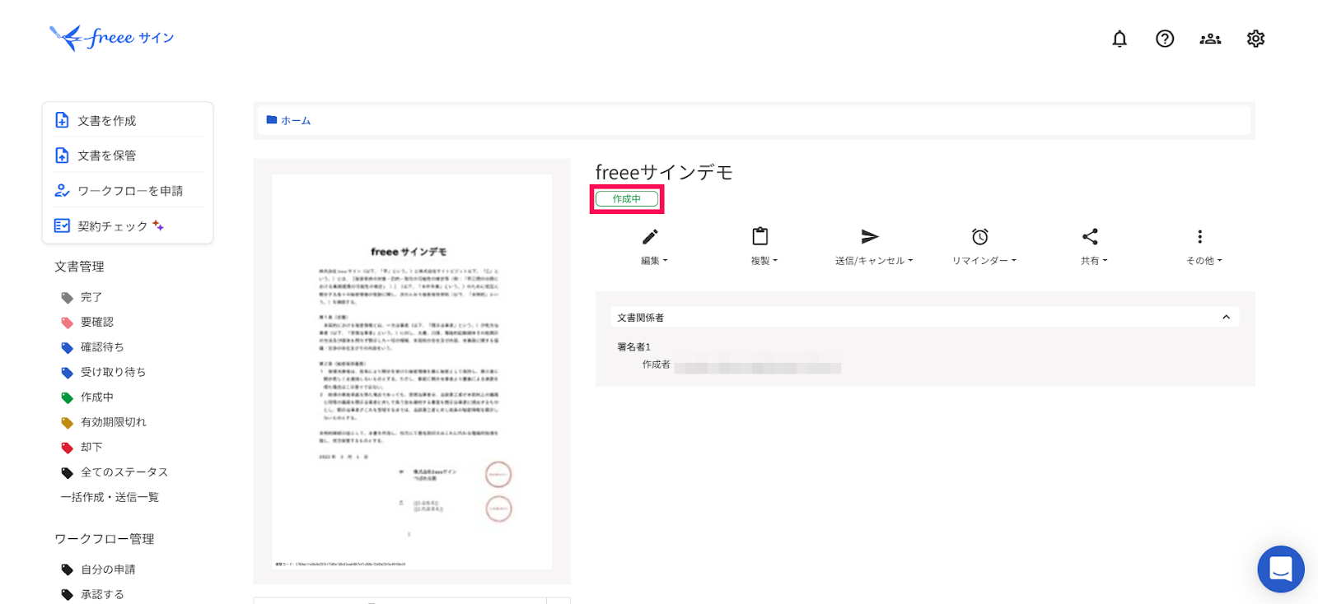Open the settings gear icon
The image size is (1318, 604).
point(1255,39)
